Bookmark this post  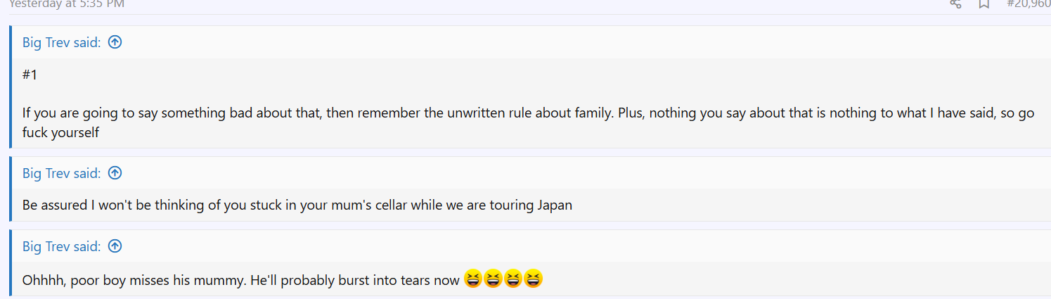coord(984,4)
